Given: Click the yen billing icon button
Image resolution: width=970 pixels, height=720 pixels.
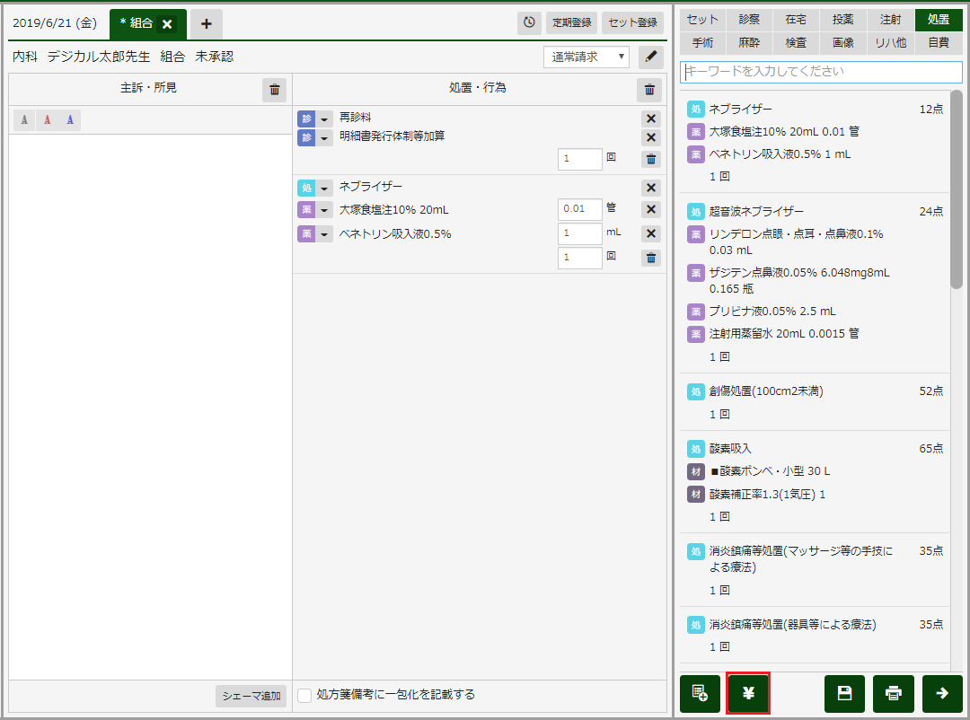Looking at the screenshot, I should pos(748,693).
